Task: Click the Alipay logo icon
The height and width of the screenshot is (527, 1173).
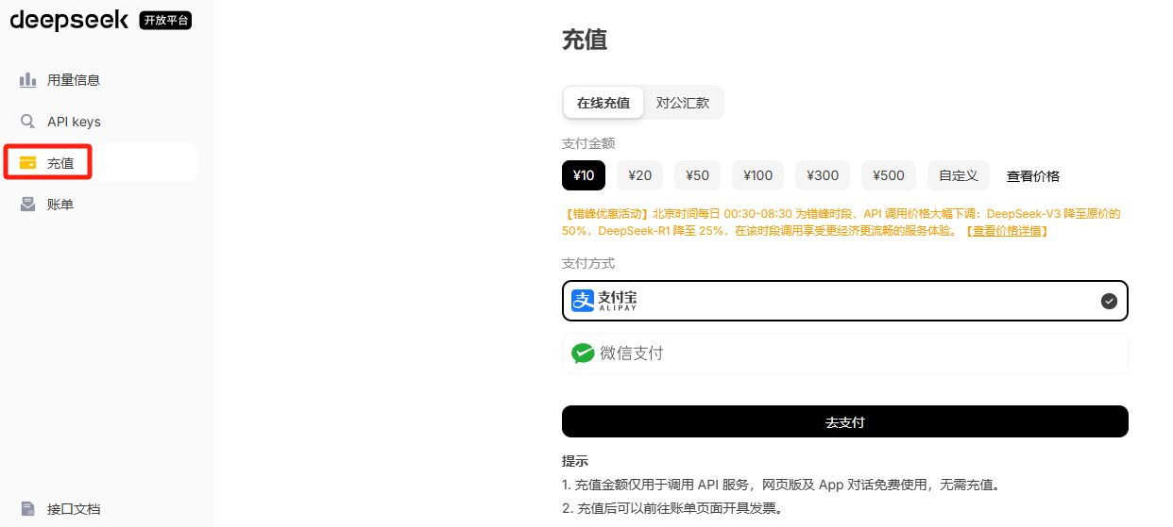Action: (x=583, y=301)
